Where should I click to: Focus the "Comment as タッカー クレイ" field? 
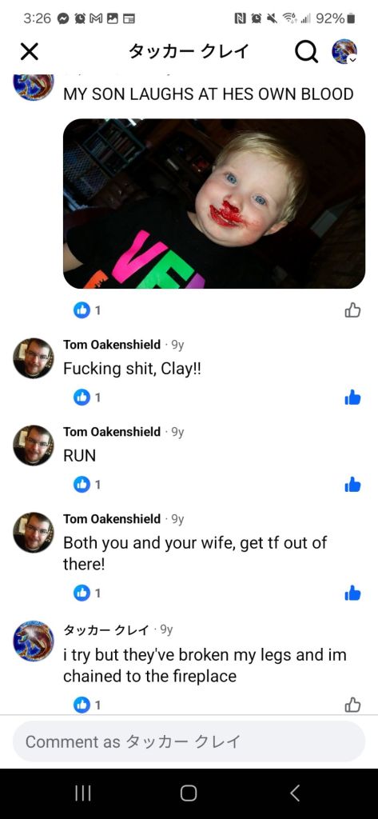(189, 741)
